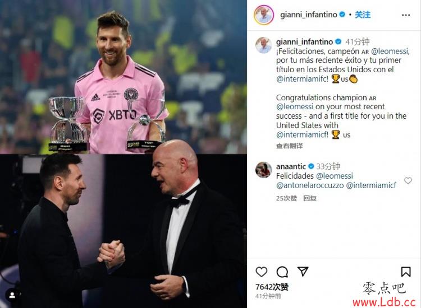Like the post with the heart icon
This screenshot has height=308, width=421.
[x=261, y=272]
